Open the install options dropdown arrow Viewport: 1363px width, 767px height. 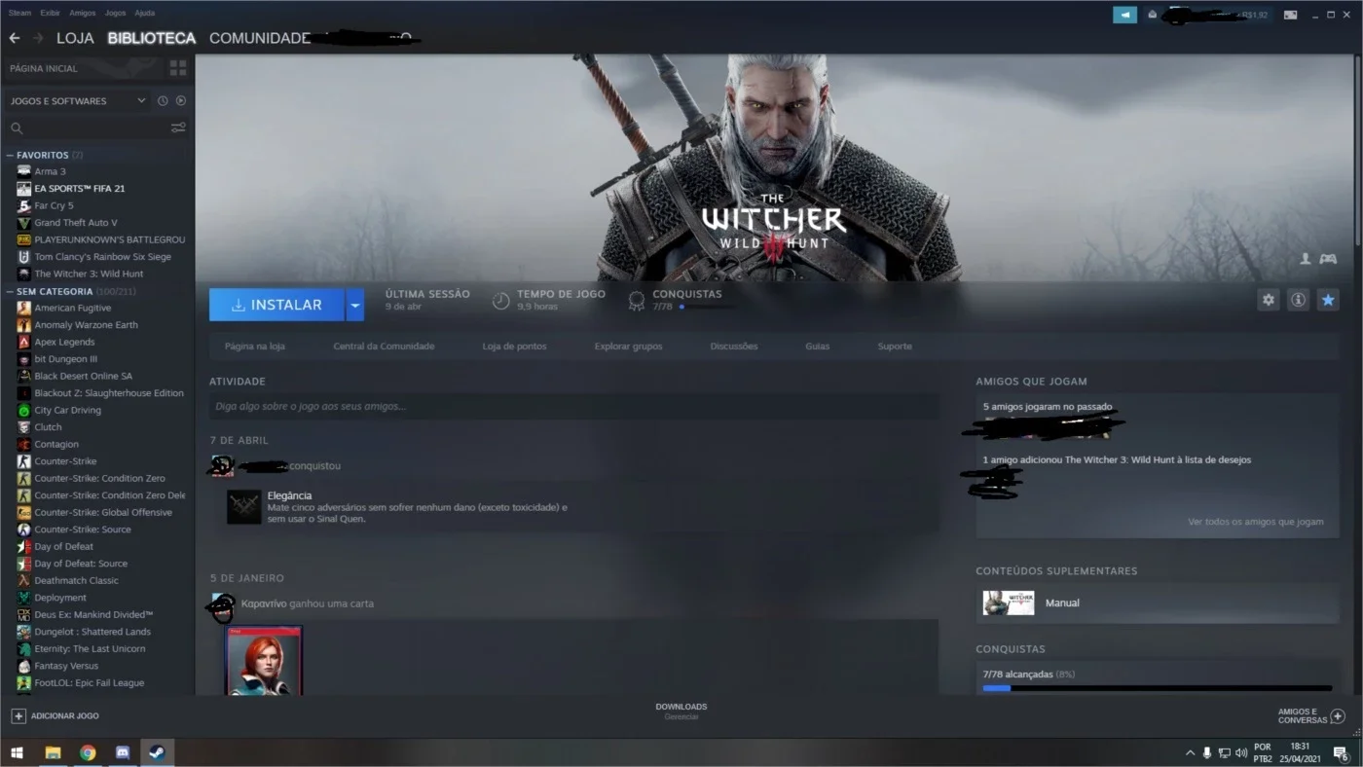tap(355, 305)
